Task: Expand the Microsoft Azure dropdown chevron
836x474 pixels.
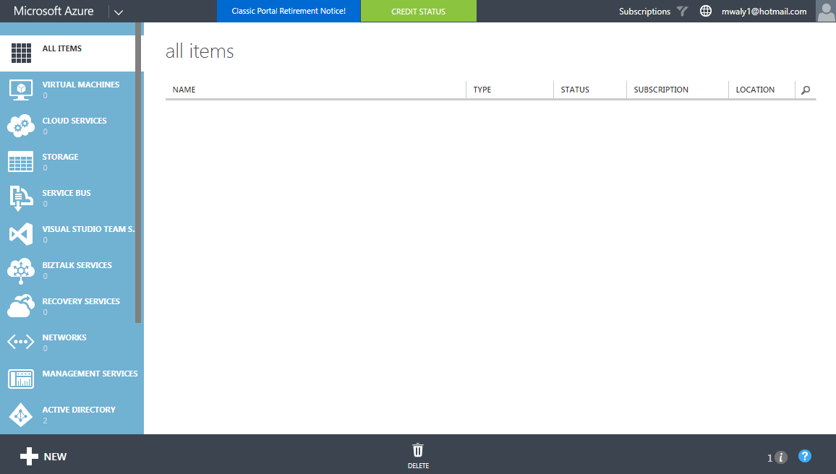Action: 119,12
